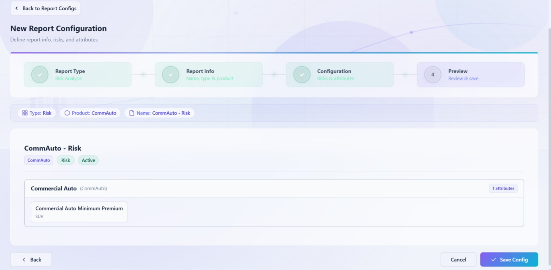Open the Report Type wizard step
551x270 pixels.
tap(78, 75)
